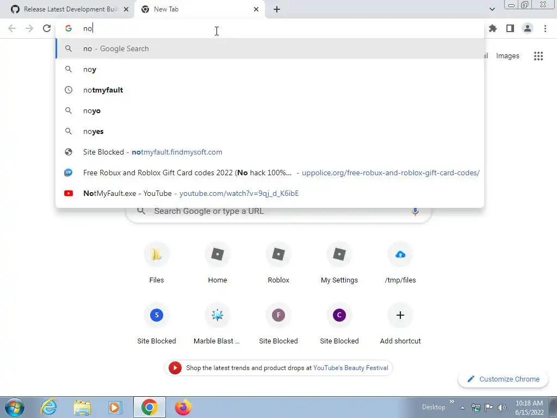Viewport: 557px width, 418px height.
Task: Open the Site Blocked shortcut with C icon
Action: point(339,324)
